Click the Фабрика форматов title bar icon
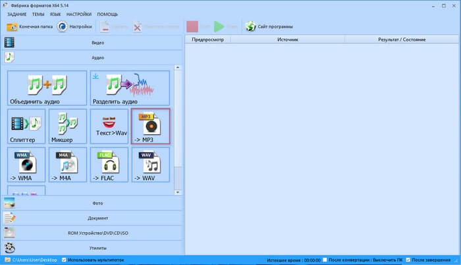The width and height of the screenshot is (461, 265). [5, 5]
